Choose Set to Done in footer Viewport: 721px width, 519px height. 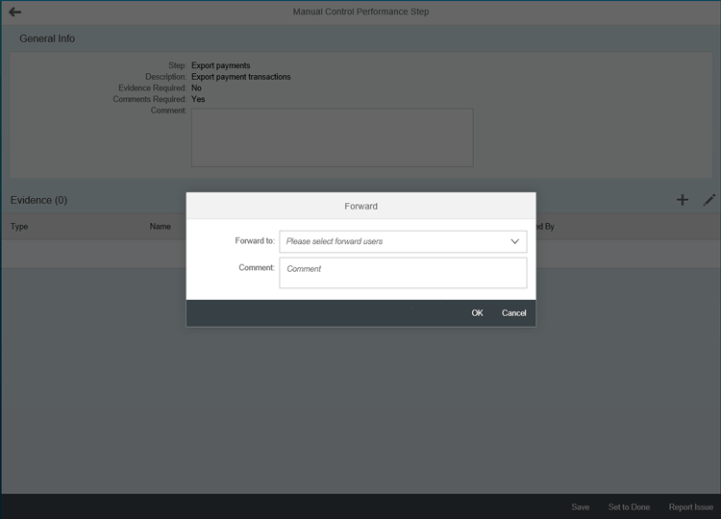[629, 507]
